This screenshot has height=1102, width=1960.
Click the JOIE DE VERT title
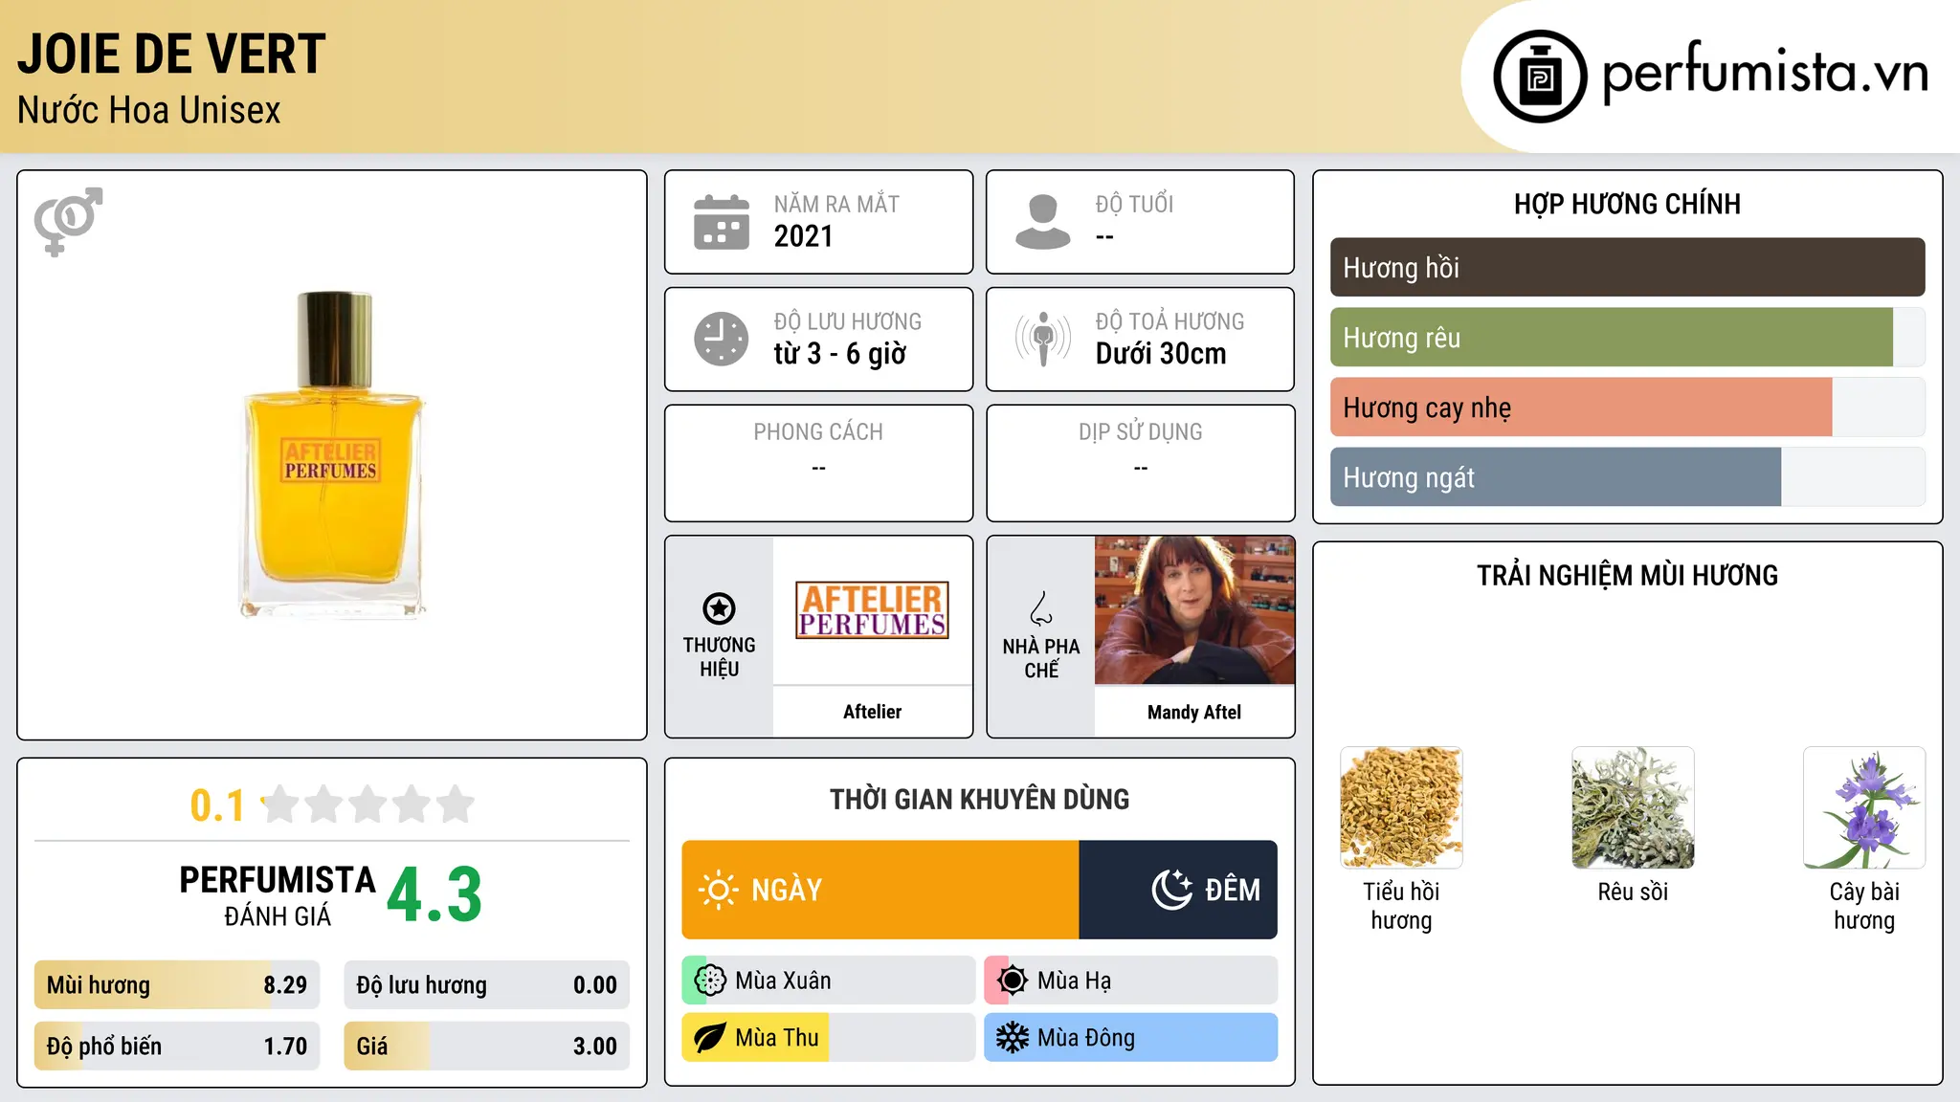pyautogui.click(x=171, y=54)
